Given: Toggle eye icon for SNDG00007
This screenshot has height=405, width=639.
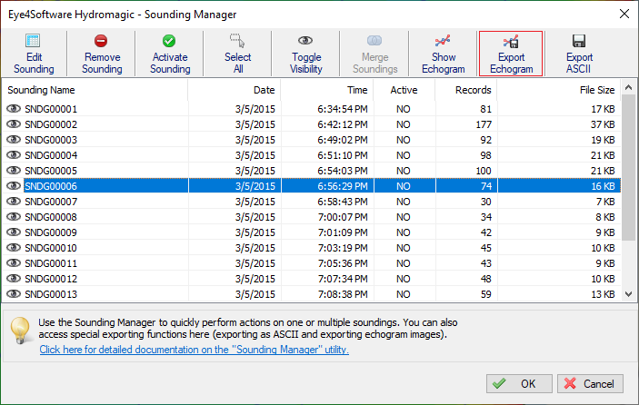Looking at the screenshot, I should [x=14, y=202].
